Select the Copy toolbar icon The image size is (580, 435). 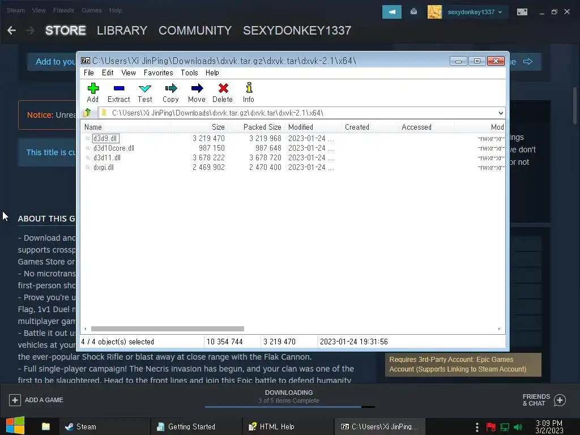[171, 88]
